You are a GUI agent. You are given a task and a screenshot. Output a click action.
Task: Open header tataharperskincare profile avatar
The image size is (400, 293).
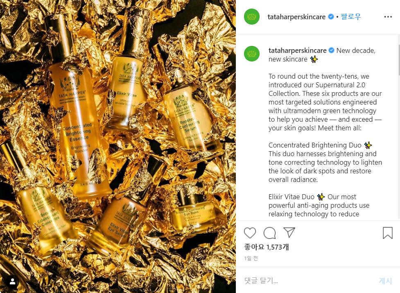252,17
